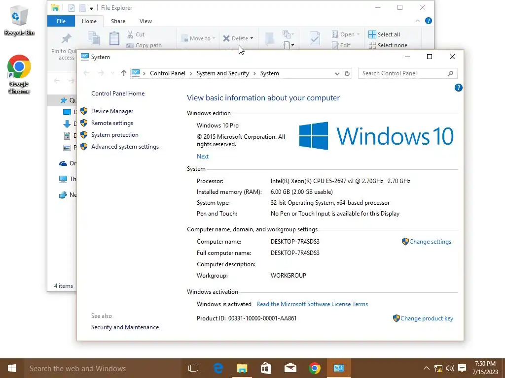Click the Paste clipboard icon in ribbon
Image resolution: width=505 pixels, height=378 pixels.
114,38
